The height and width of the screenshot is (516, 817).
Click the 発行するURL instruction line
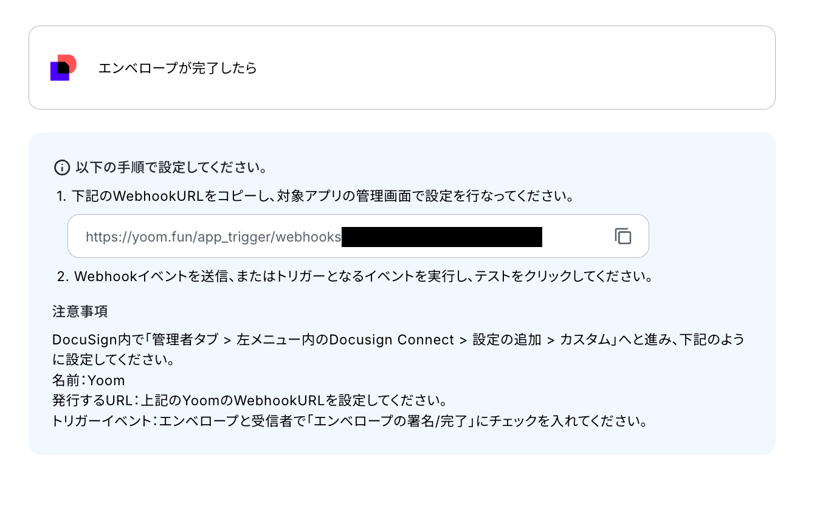pos(250,401)
